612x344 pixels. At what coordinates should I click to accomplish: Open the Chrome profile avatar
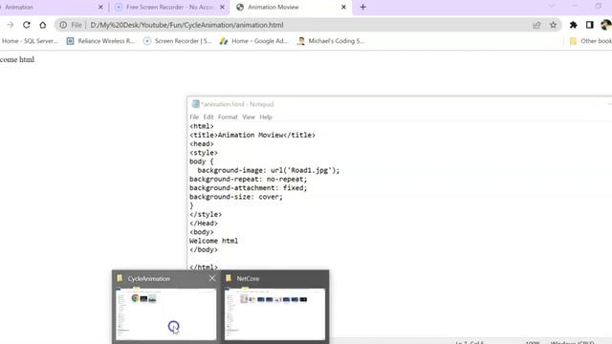tap(606, 25)
